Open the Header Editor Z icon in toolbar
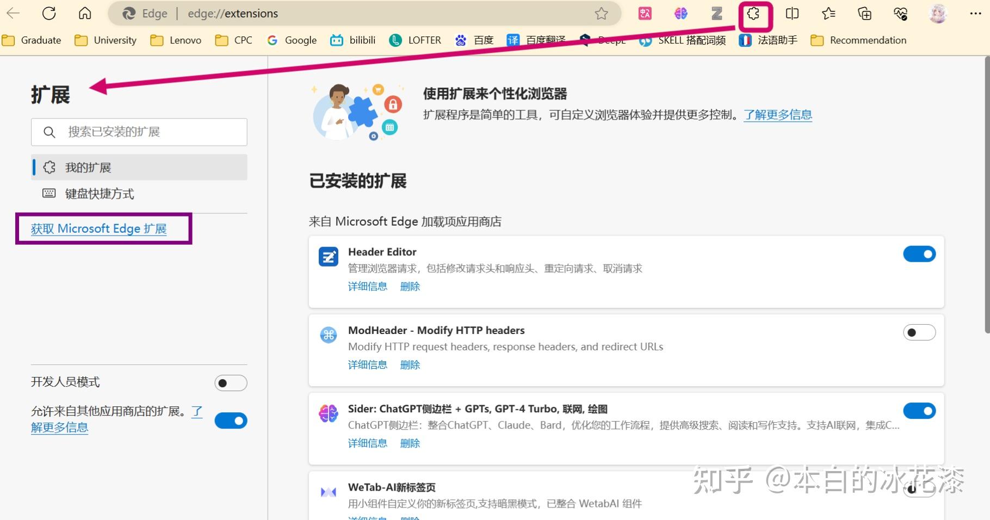Viewport: 990px width, 520px height. tap(717, 14)
